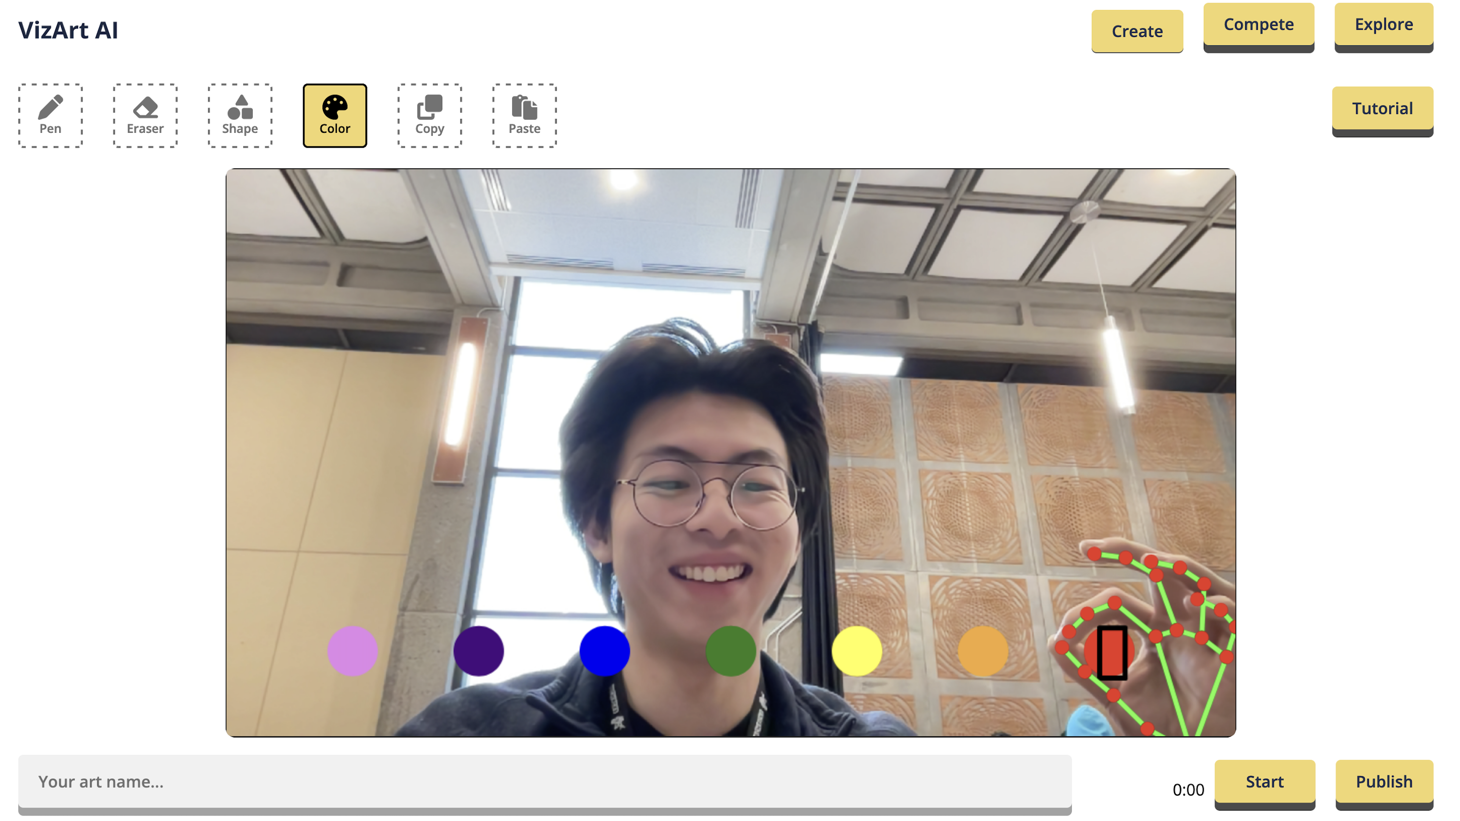This screenshot has width=1460, height=821.
Task: Start the drawing timer
Action: [1264, 782]
